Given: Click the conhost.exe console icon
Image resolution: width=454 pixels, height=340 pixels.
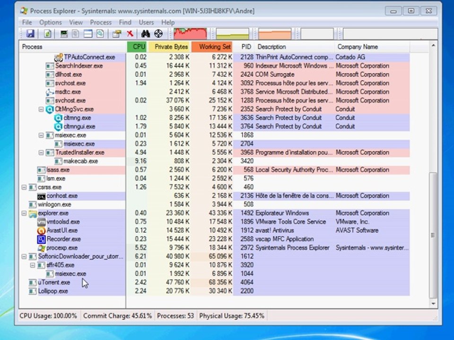Looking at the screenshot, I should [x=42, y=196].
